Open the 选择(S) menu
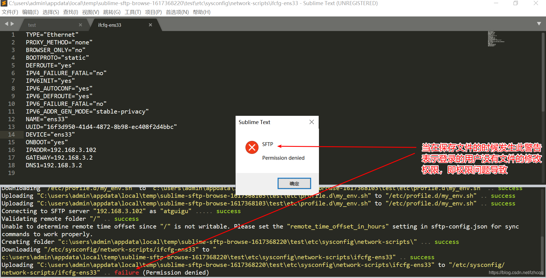 tap(51, 12)
